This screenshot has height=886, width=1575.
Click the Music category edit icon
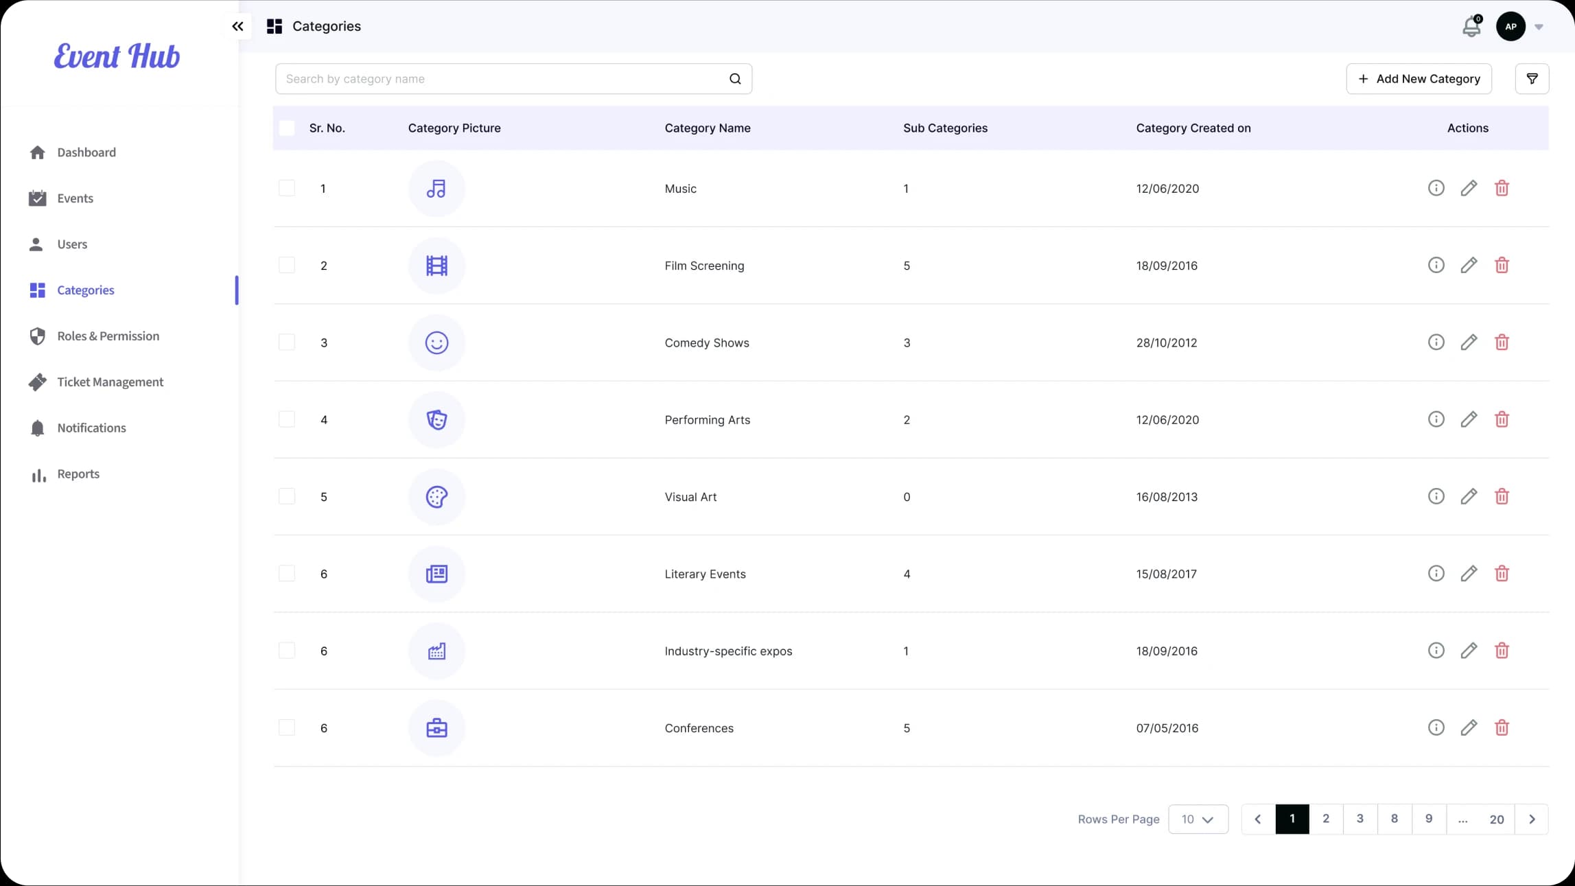[x=1469, y=188]
